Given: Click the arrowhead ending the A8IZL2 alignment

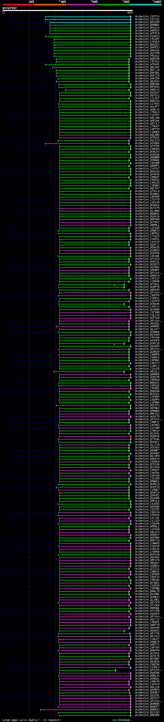Looking at the screenshot, I should [x=125, y=372].
